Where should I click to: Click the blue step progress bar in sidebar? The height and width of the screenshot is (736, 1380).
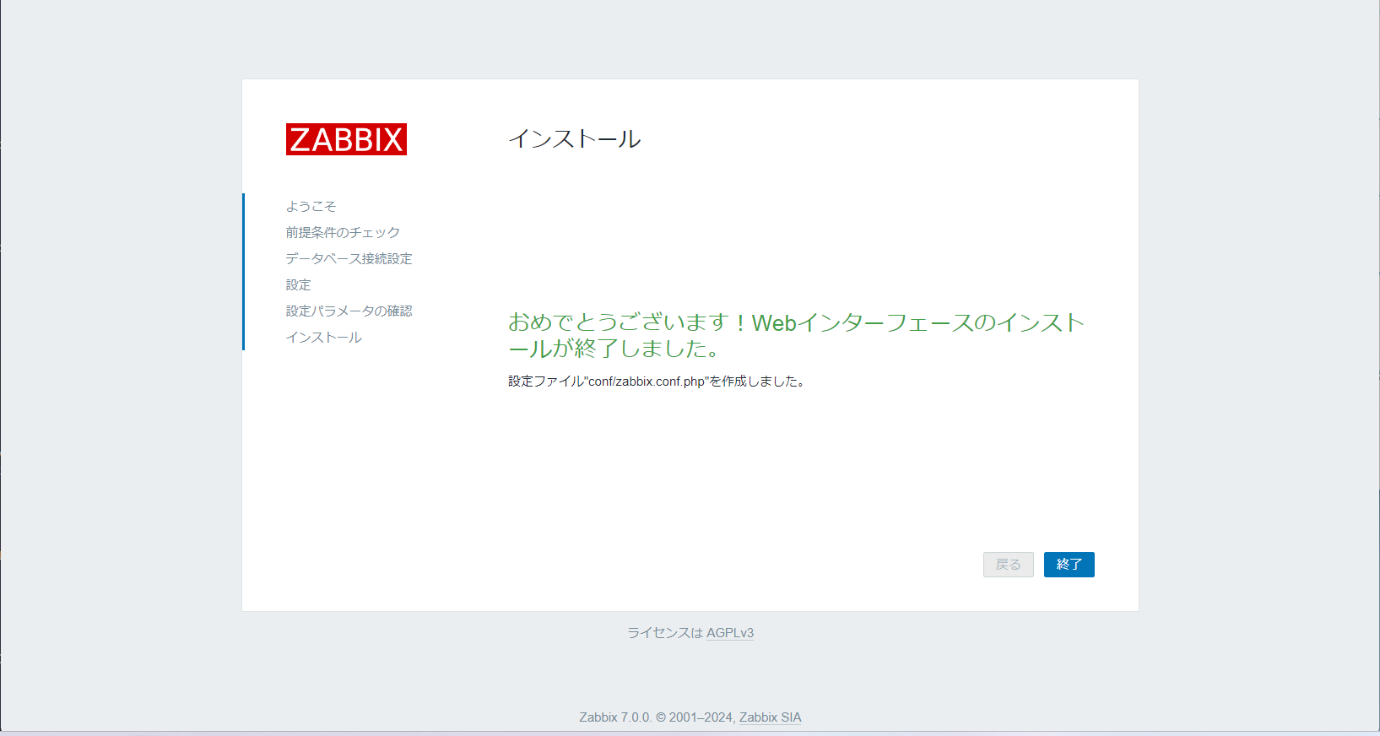tap(243, 271)
